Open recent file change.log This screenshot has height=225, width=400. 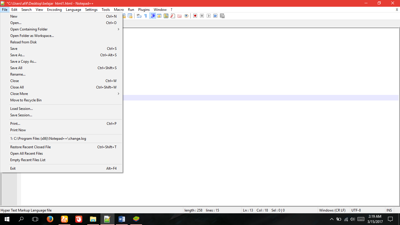[x=61, y=139]
